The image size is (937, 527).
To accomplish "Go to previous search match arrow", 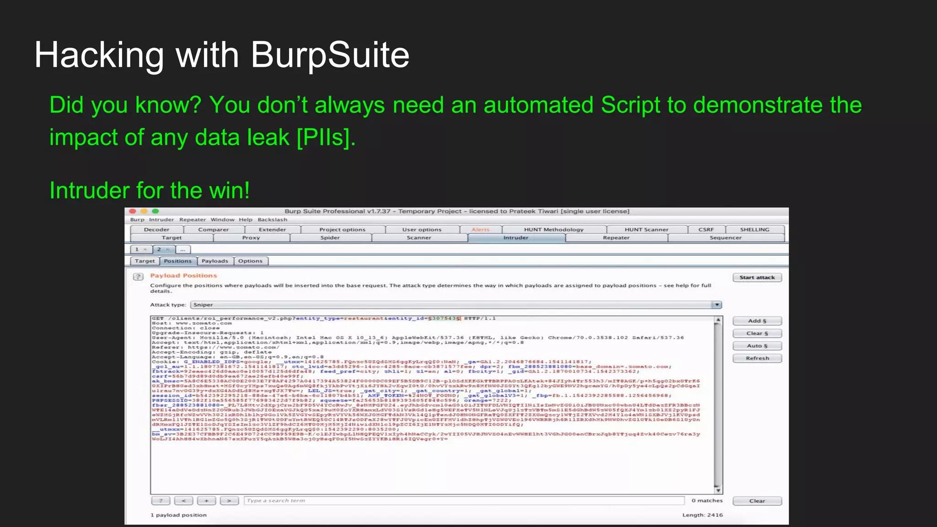I will coord(183,500).
